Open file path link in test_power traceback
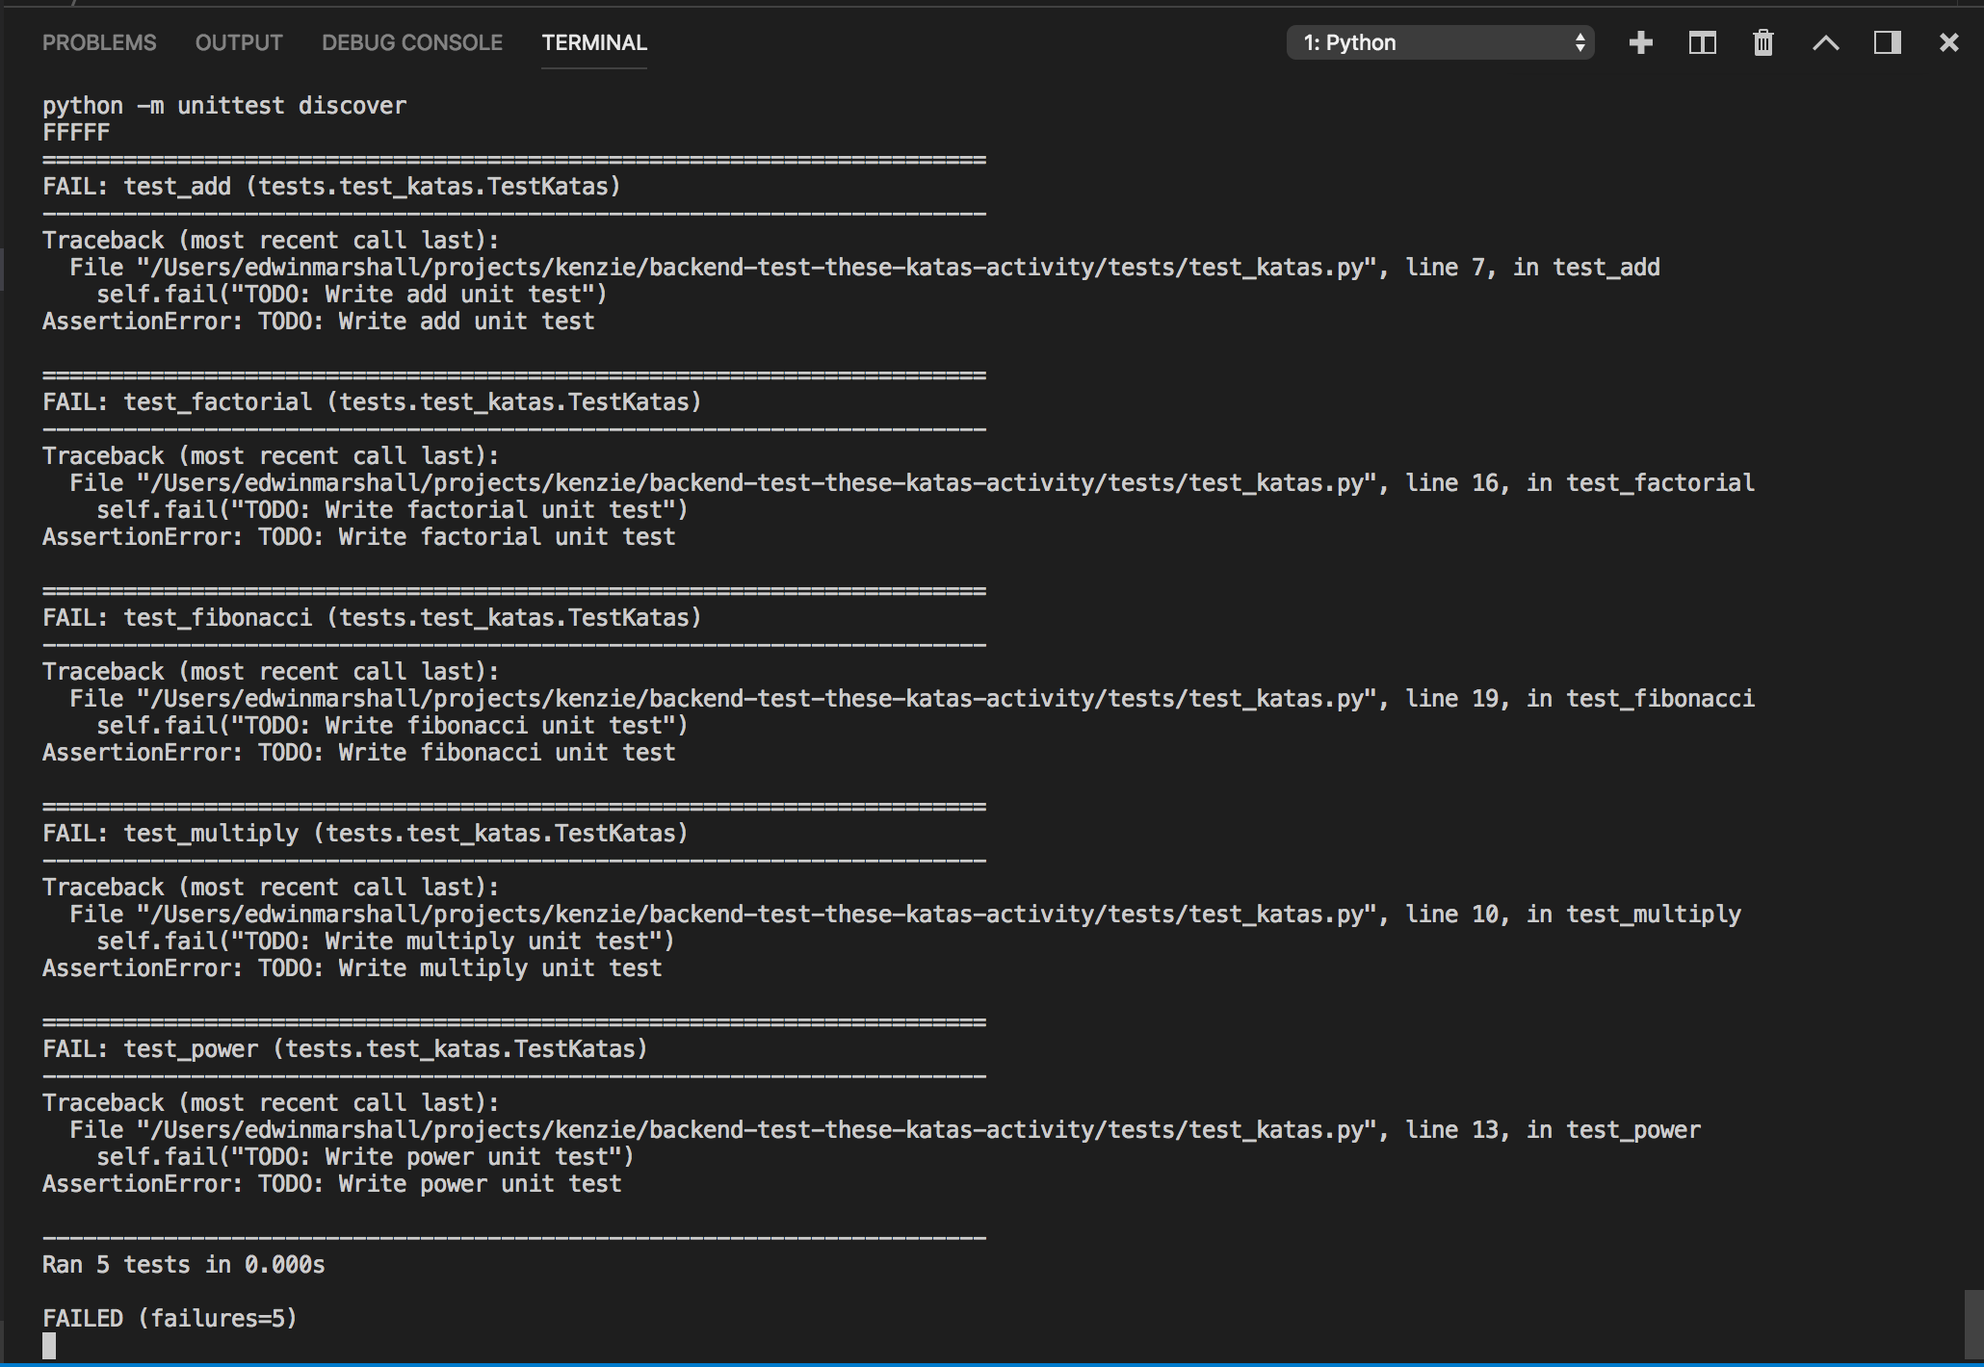The width and height of the screenshot is (1984, 1367). [756, 1130]
